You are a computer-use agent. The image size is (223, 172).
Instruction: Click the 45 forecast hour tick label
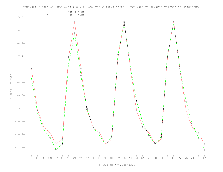point(124,158)
